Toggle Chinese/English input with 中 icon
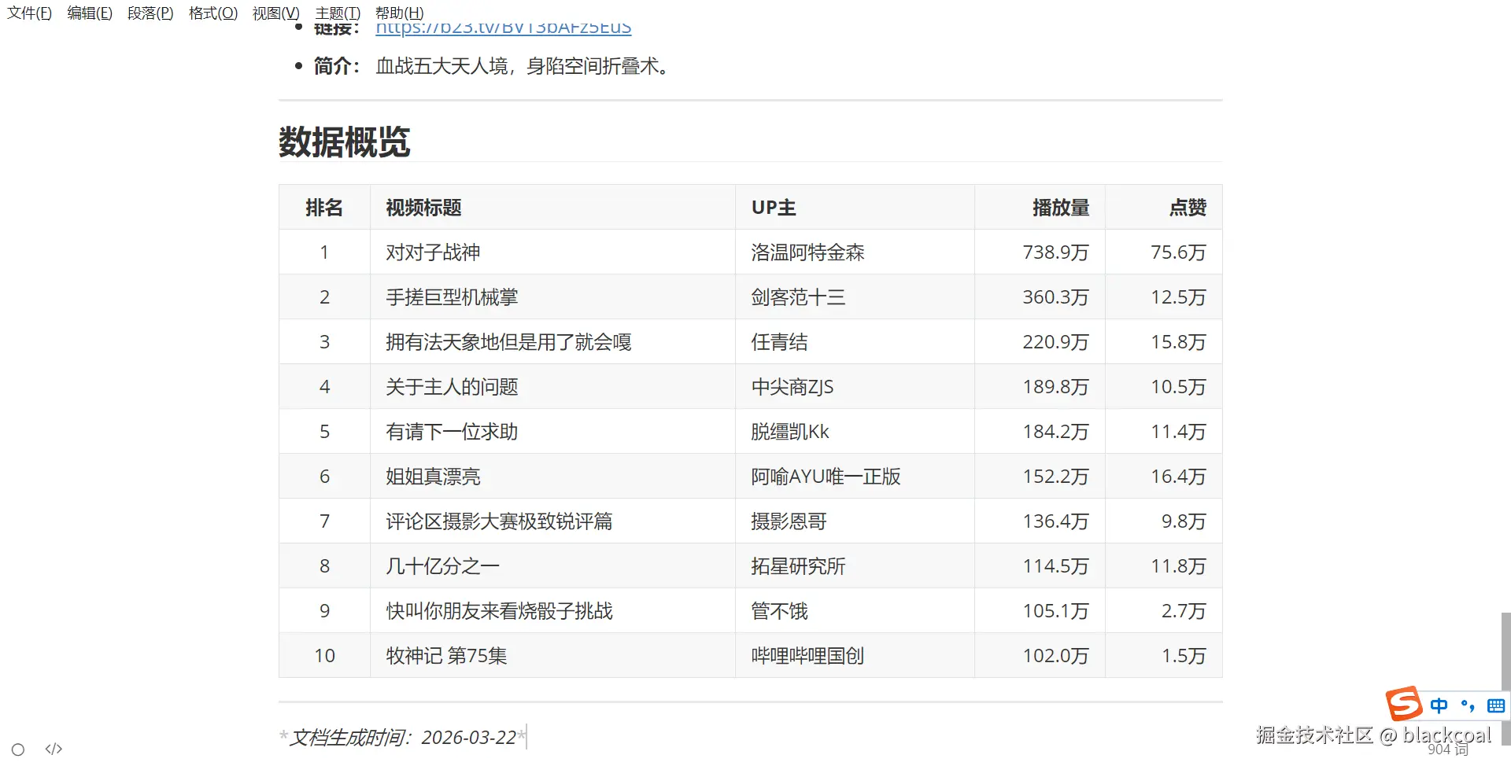This screenshot has height=766, width=1511. [x=1438, y=705]
